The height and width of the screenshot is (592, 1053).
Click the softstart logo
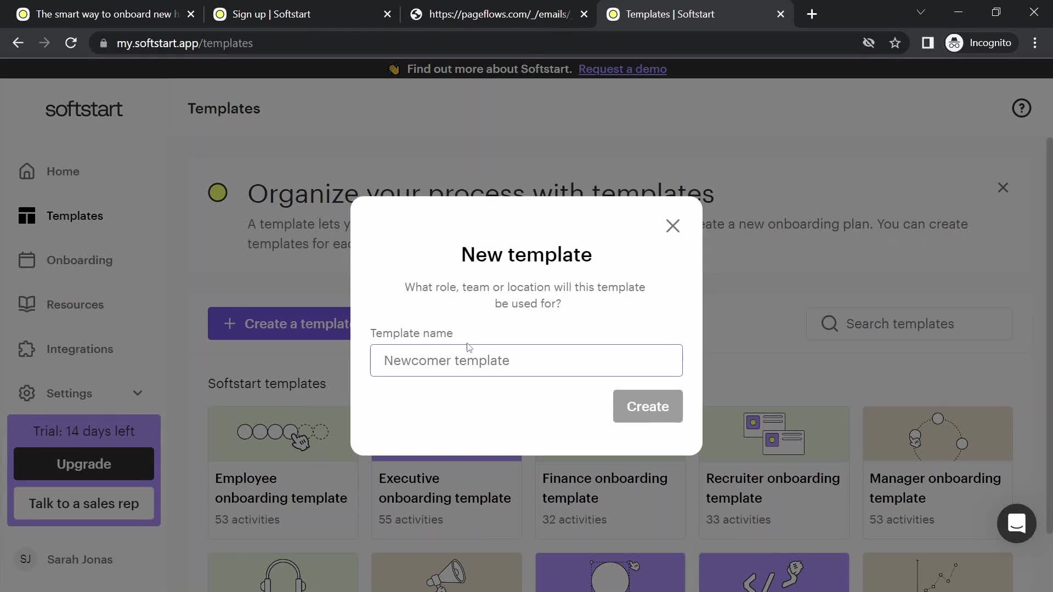tap(84, 109)
